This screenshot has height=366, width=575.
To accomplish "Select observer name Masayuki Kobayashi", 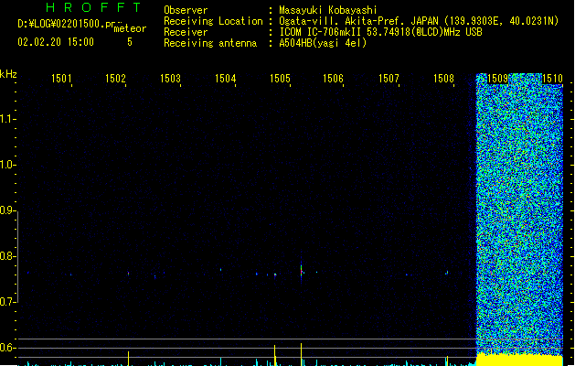I will [328, 10].
